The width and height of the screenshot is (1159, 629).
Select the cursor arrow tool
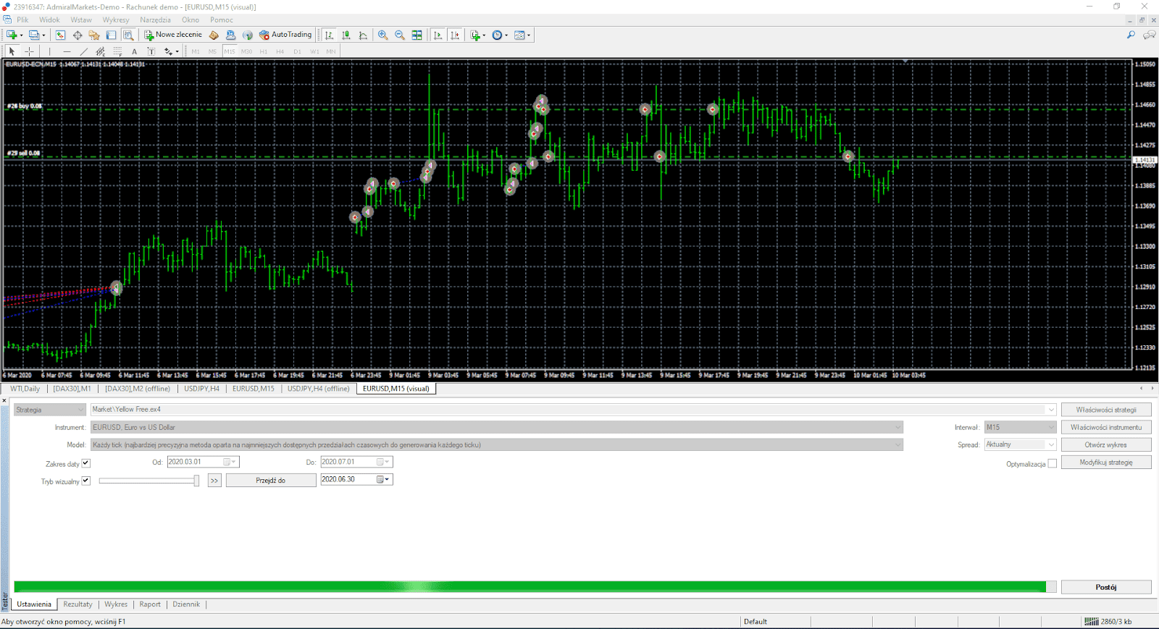coord(12,51)
